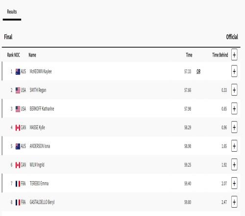Open athlete name McKEOWN Kaylee
This screenshot has width=245, height=216.
pyautogui.click(x=41, y=72)
